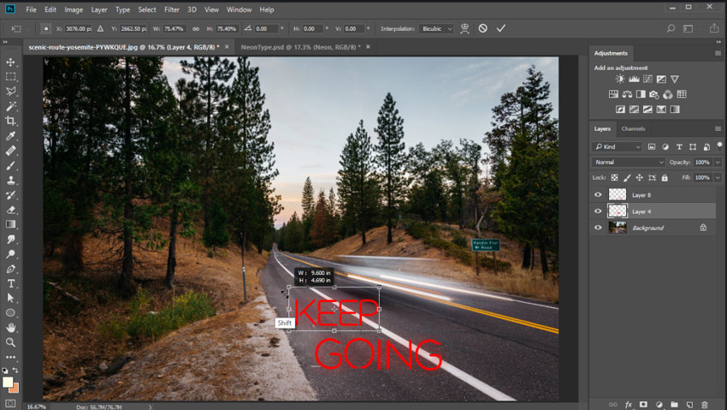The image size is (727, 410).
Task: Select the Gradient tool
Action: click(10, 224)
